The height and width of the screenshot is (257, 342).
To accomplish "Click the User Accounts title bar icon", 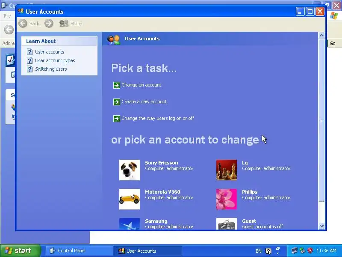I will [x=21, y=11].
